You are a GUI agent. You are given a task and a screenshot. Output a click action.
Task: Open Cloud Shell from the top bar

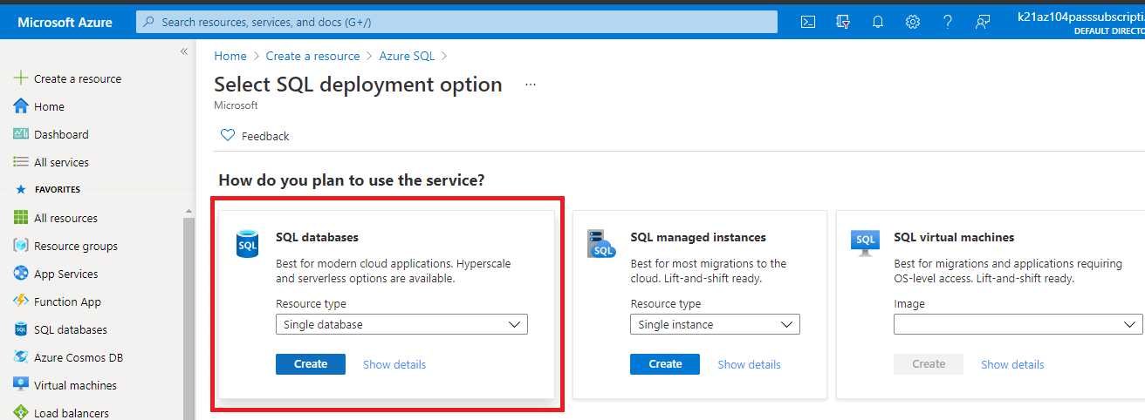[808, 22]
